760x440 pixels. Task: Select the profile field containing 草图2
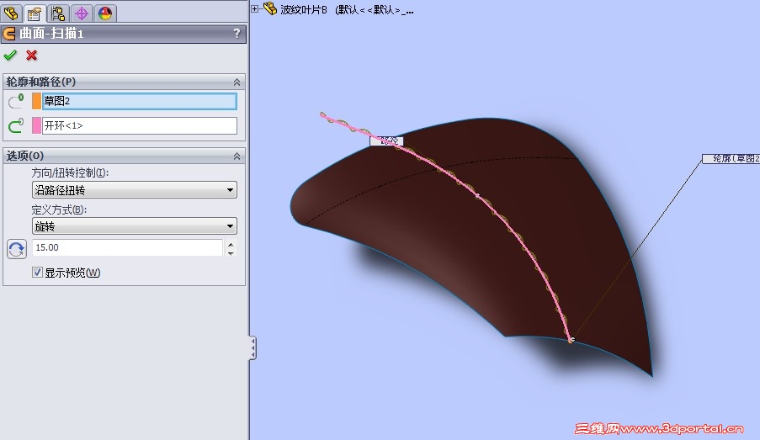pyautogui.click(x=140, y=101)
